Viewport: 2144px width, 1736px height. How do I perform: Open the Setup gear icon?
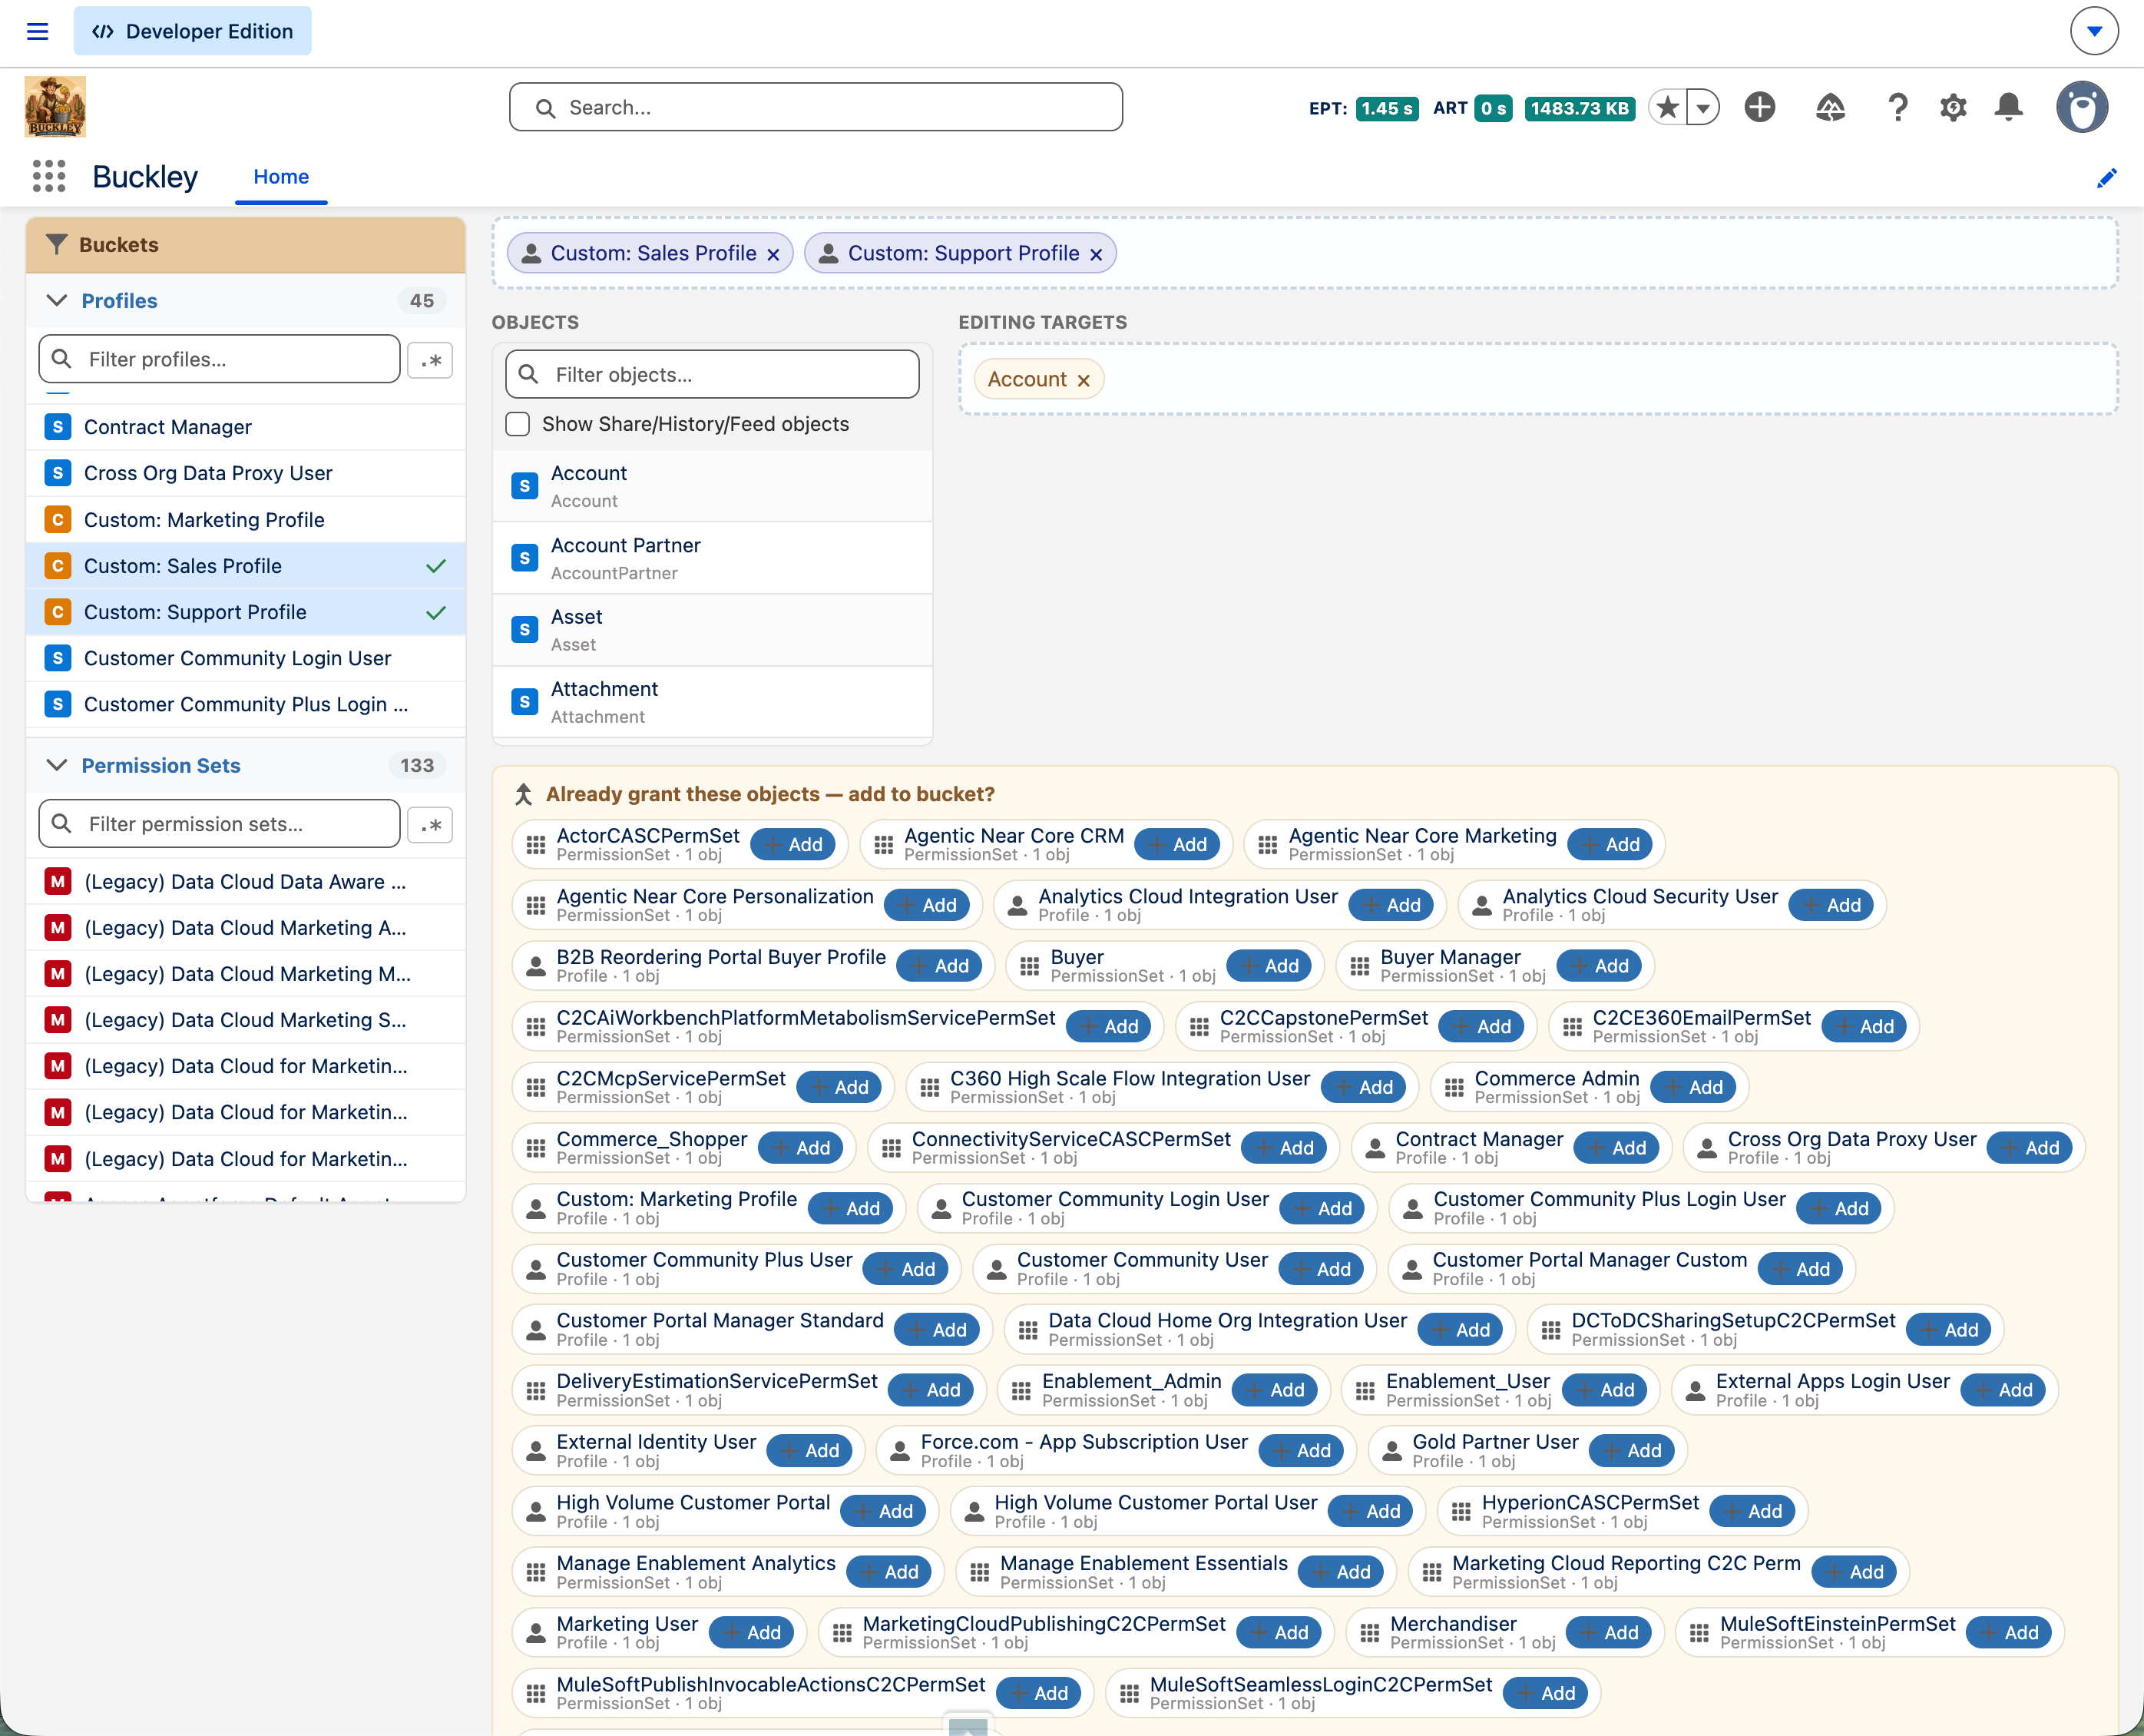point(1952,107)
